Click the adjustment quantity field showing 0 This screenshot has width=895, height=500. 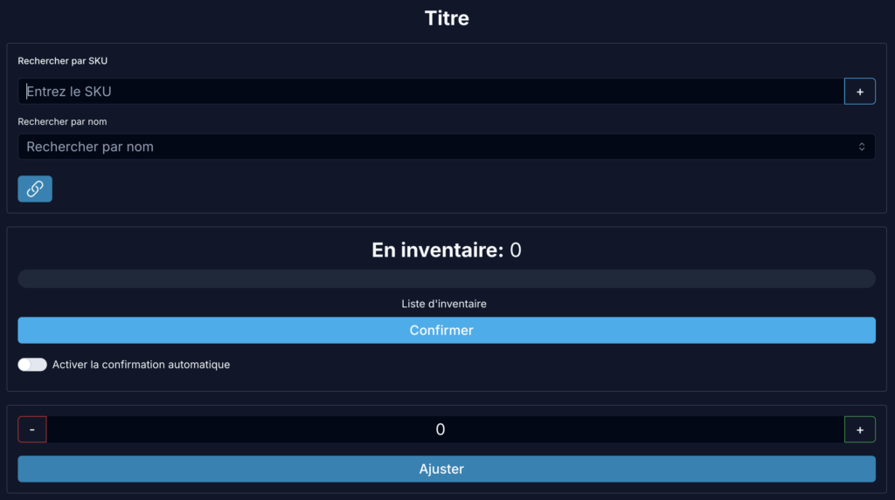point(441,429)
